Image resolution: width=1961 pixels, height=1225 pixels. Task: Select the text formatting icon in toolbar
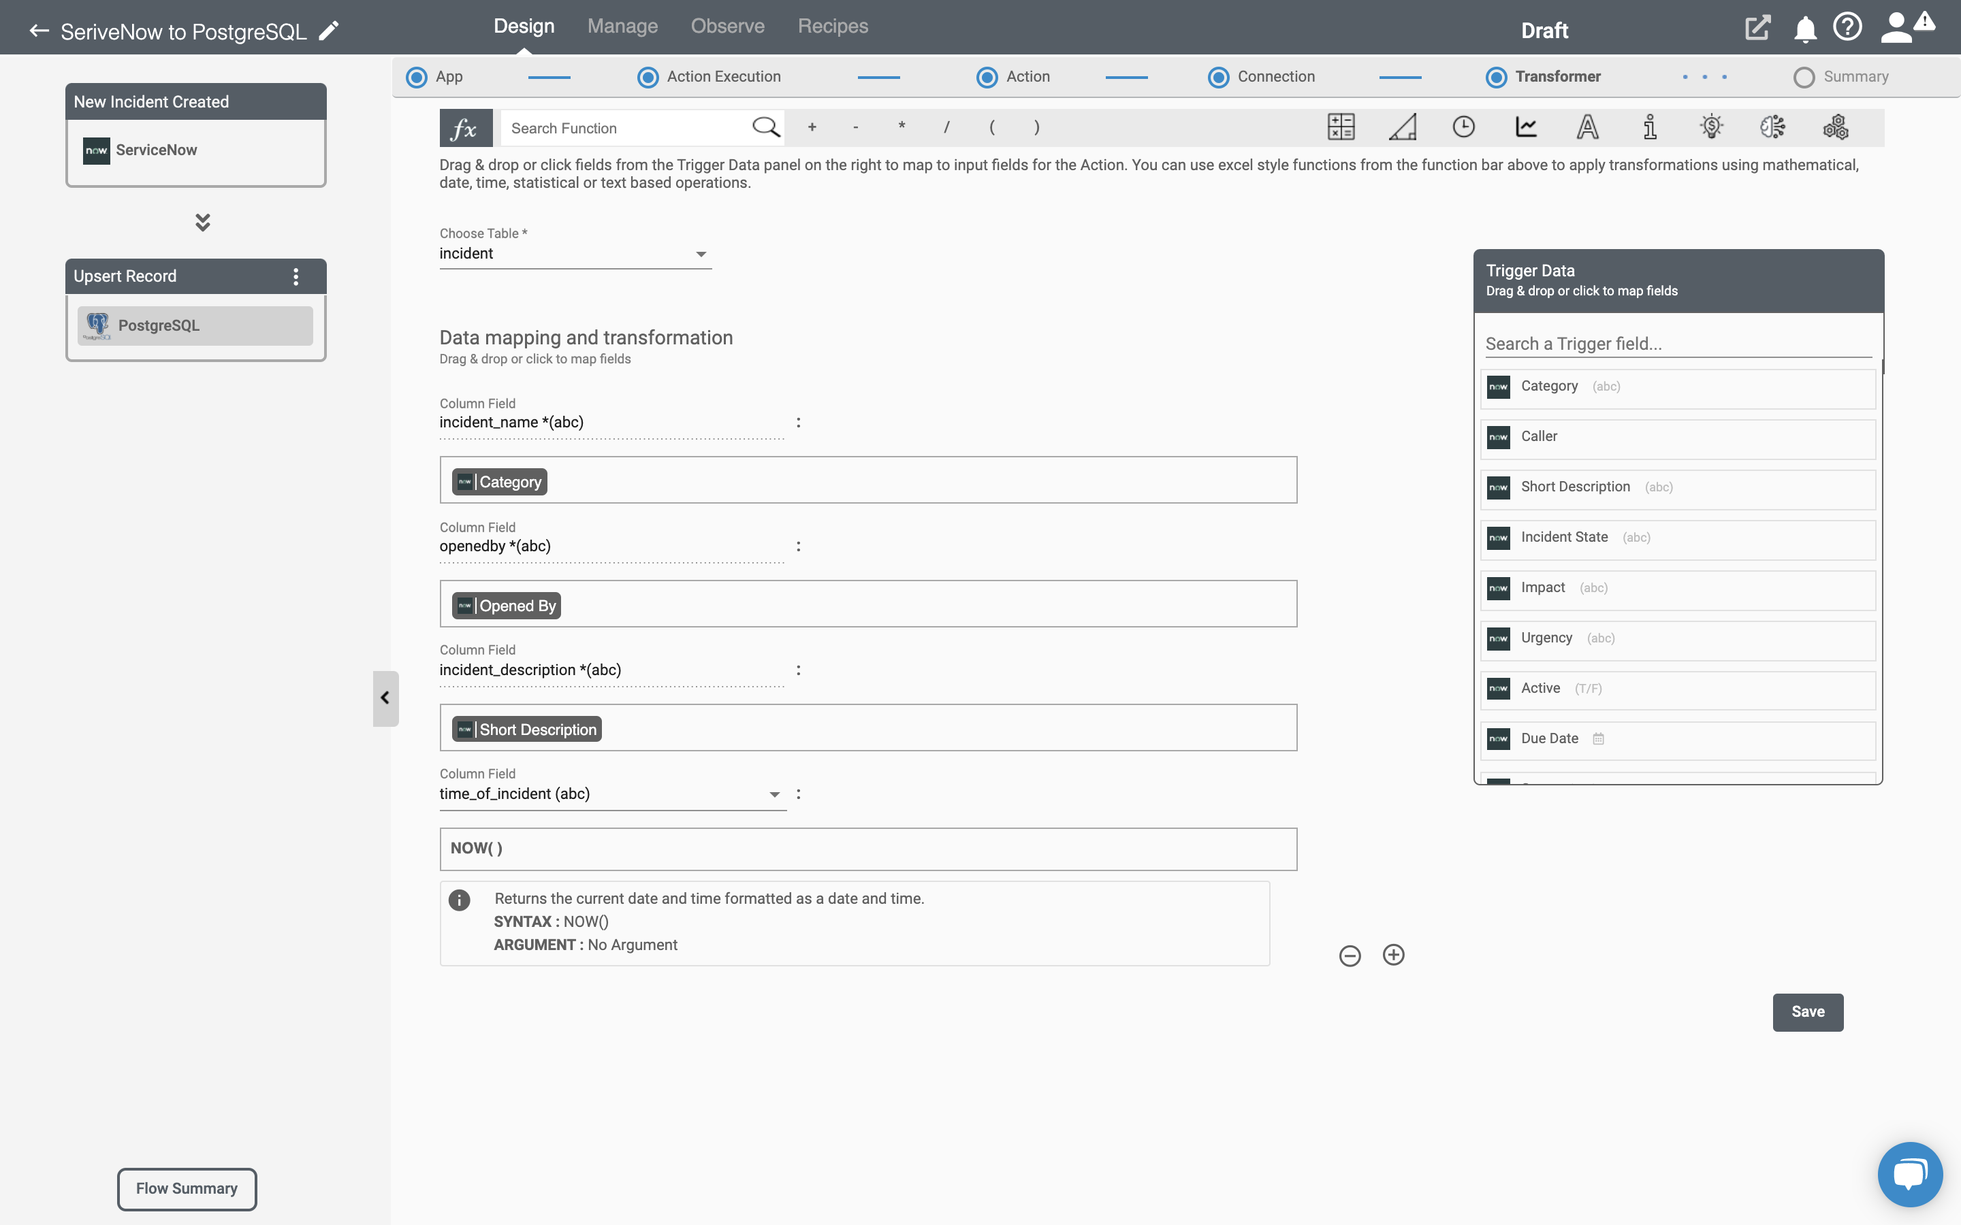click(x=1587, y=127)
